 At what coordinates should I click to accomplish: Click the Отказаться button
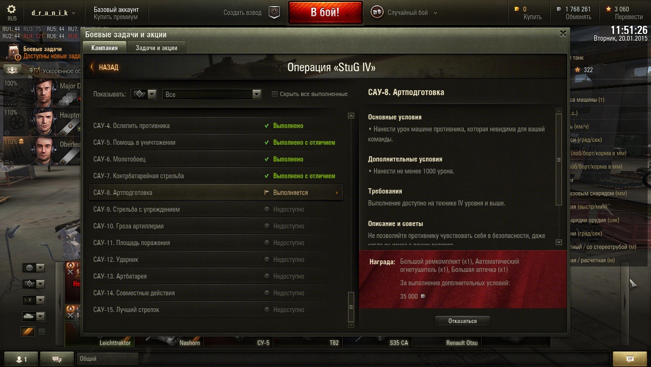click(x=462, y=321)
